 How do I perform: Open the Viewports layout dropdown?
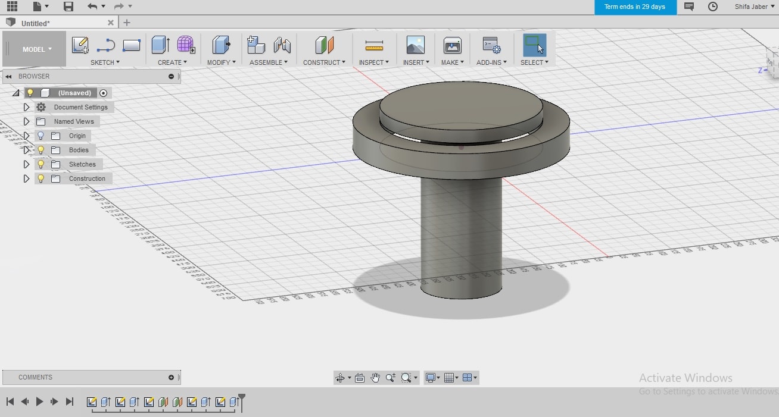470,378
